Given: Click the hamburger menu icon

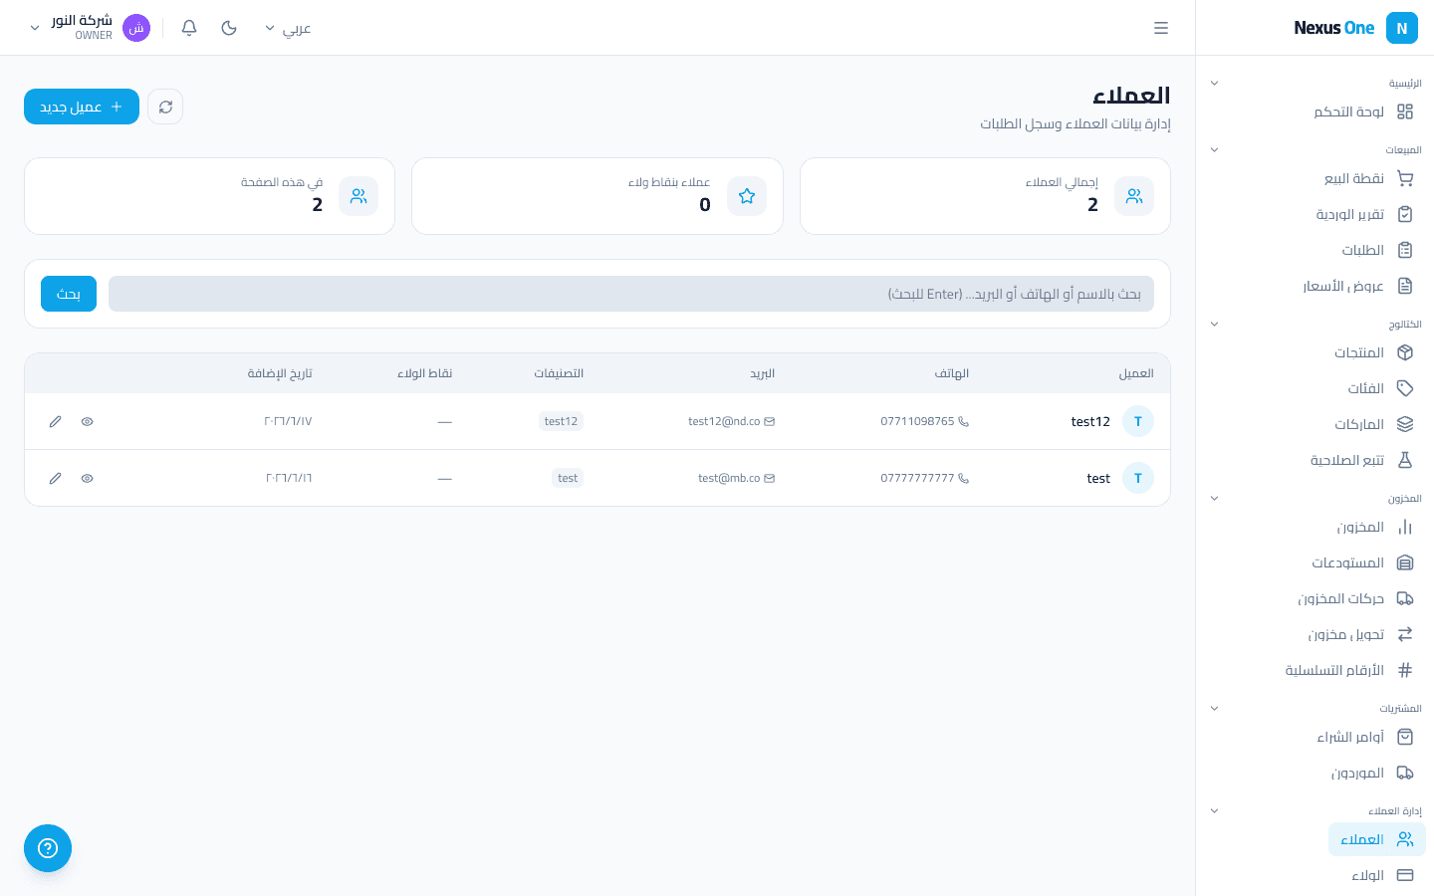Looking at the screenshot, I should 1161,28.
